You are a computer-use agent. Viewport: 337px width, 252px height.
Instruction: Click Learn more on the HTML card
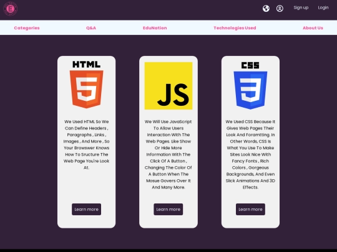point(86,209)
